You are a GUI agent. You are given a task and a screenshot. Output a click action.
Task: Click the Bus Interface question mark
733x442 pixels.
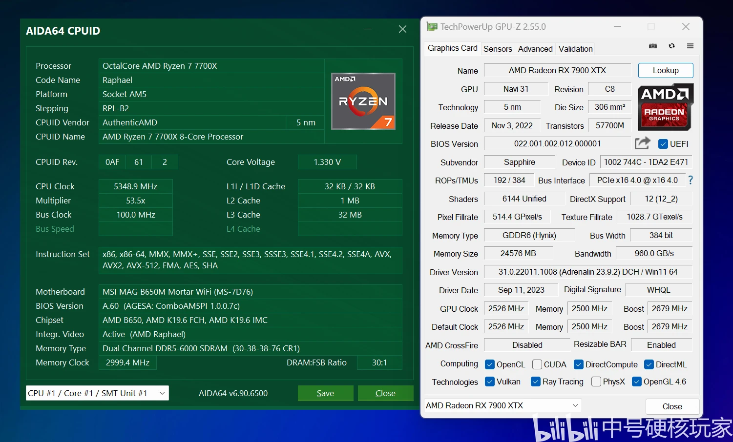pyautogui.click(x=691, y=180)
